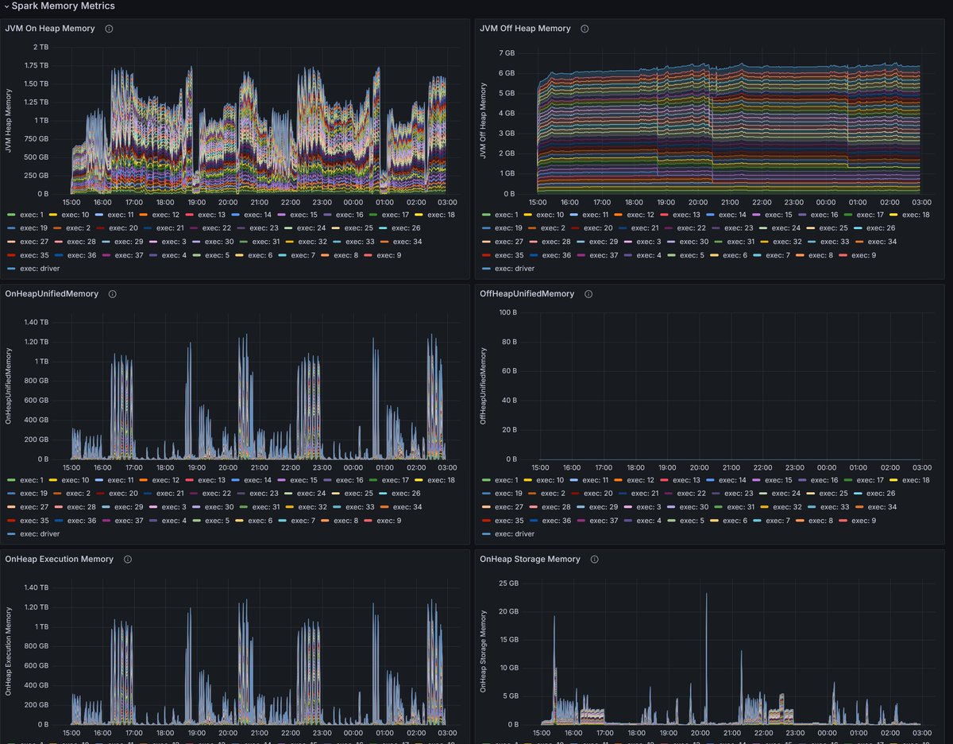Image resolution: width=953 pixels, height=744 pixels.
Task: Toggle exec: 19 in OnHeapUnifiedMemory legend
Action: point(34,494)
